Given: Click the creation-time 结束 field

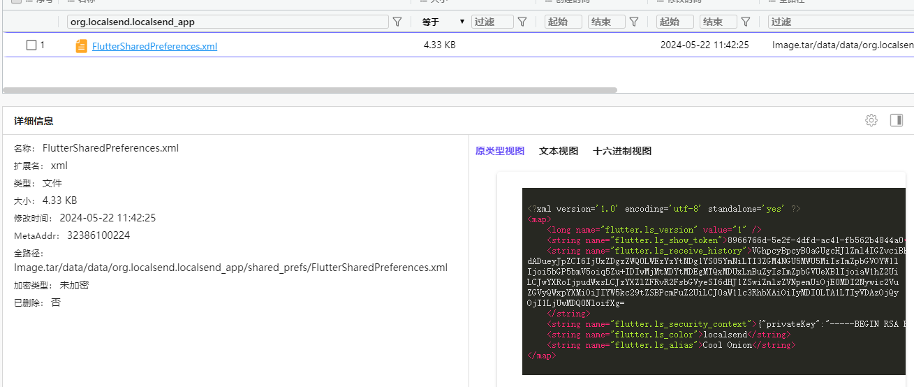Looking at the screenshot, I should [x=607, y=22].
